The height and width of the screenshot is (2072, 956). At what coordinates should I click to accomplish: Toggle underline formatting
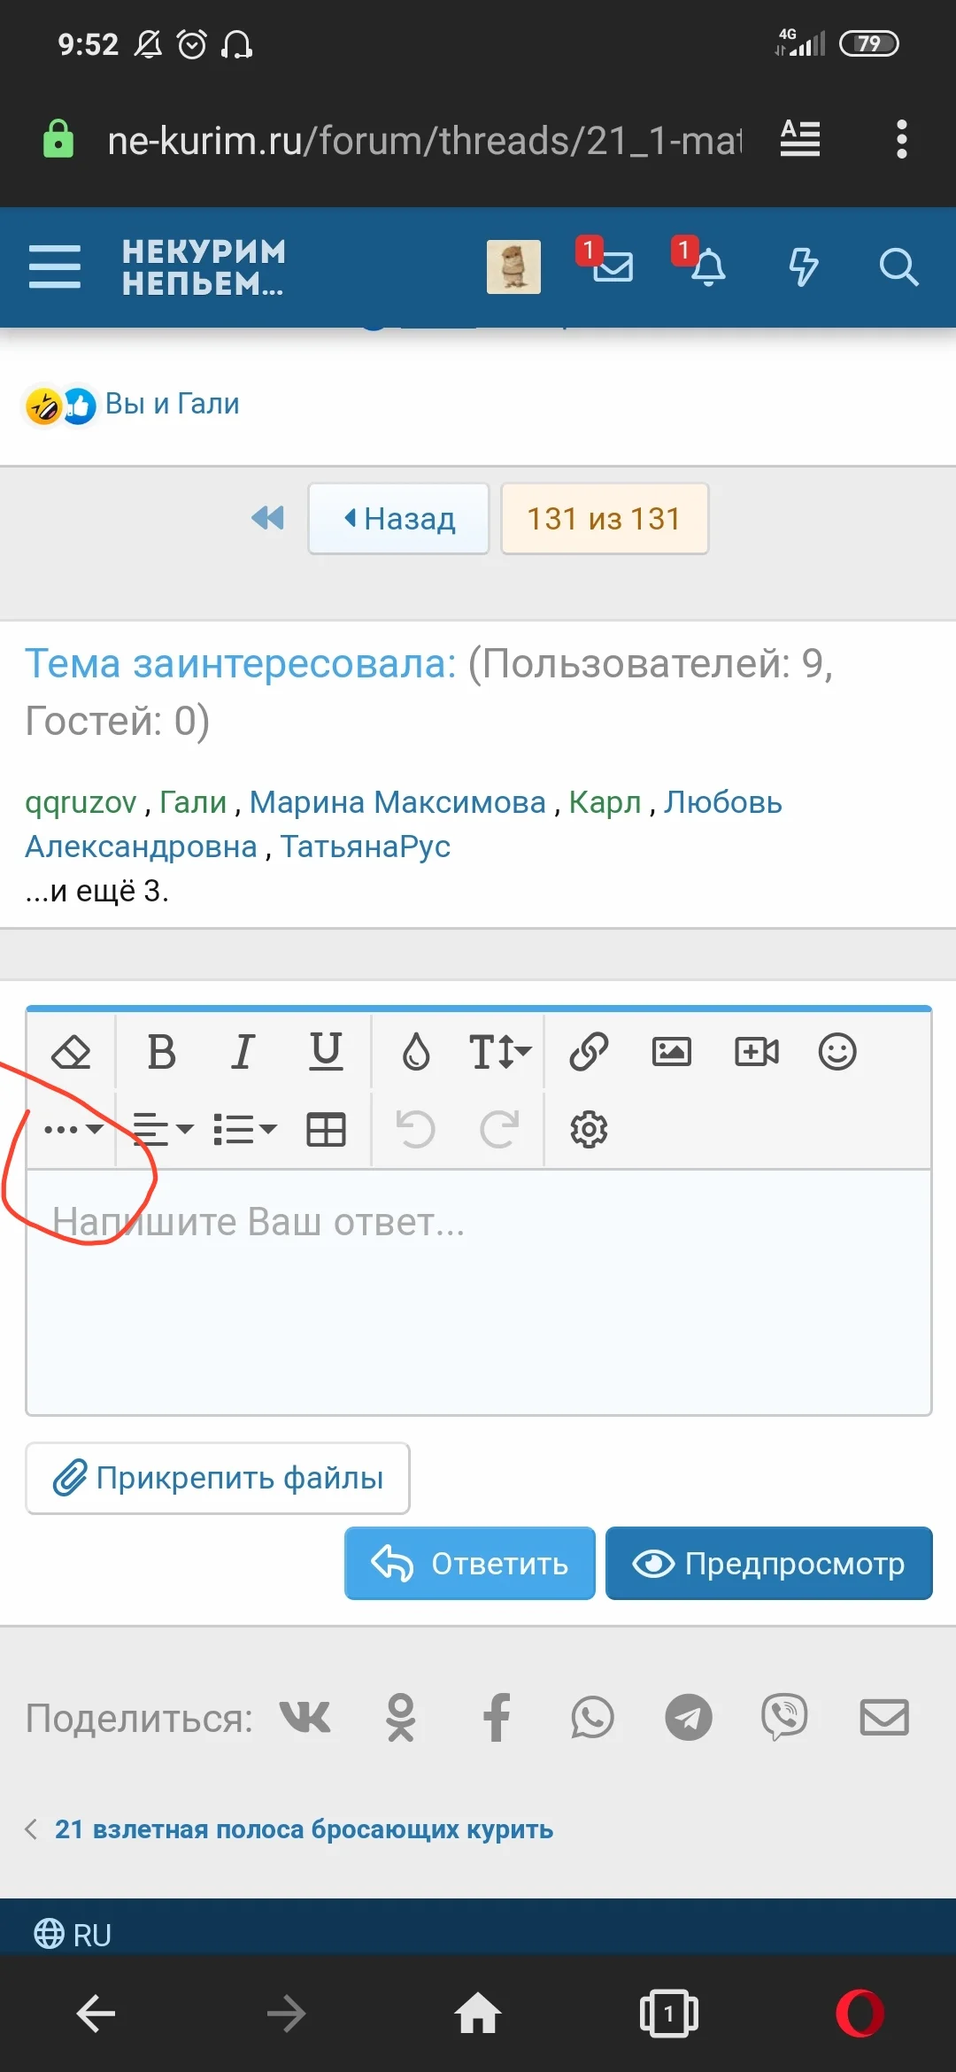click(x=326, y=1052)
